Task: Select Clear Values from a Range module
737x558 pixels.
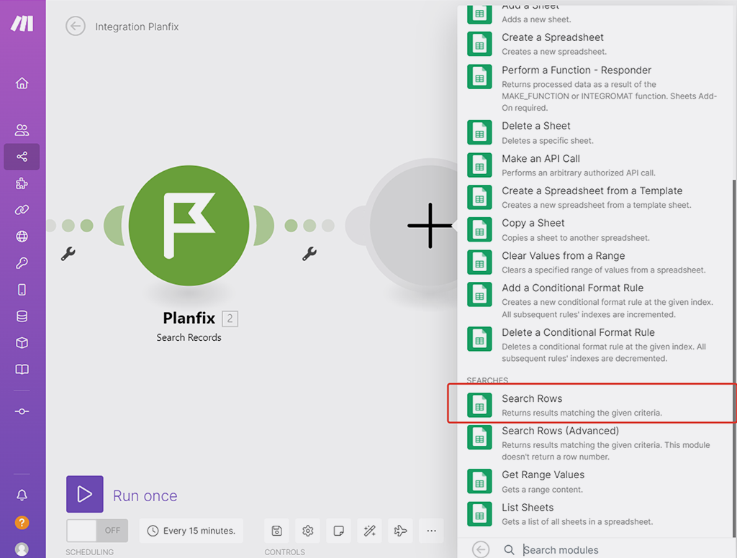Action: pyautogui.click(x=594, y=262)
